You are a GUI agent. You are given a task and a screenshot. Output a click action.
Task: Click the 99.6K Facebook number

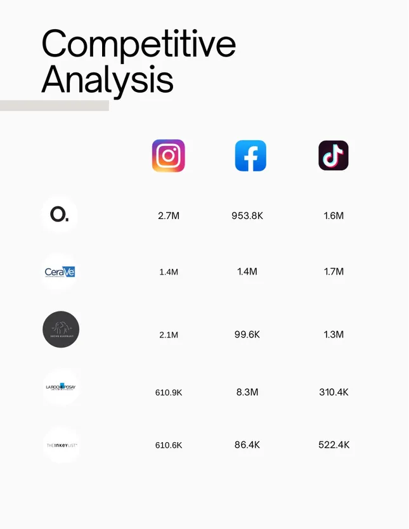[247, 334]
